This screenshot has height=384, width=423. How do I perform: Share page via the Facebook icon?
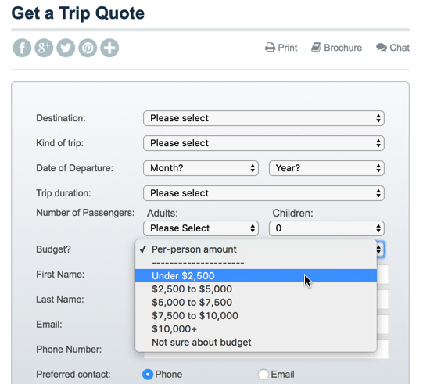[22, 48]
